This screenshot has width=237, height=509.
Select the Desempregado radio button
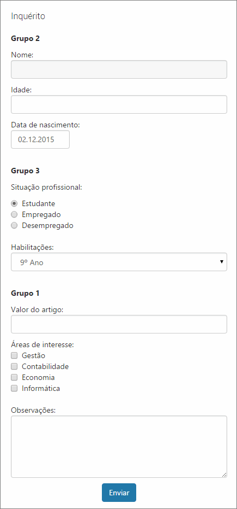tap(14, 226)
